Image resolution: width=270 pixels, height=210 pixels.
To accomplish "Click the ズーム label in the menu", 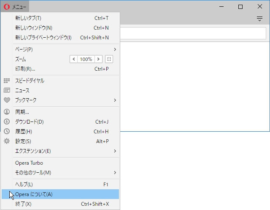I will 21,59.
